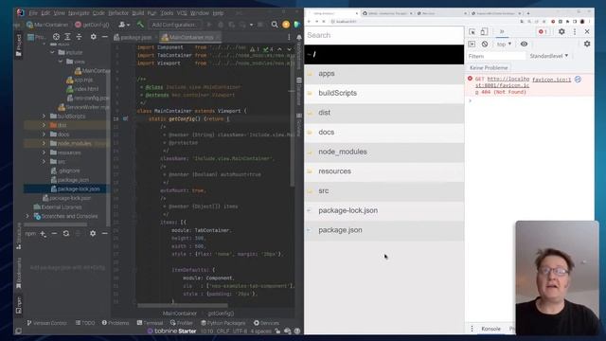Screen dimensions: 606x341
Task: Open the Add Configuration dropdown
Action: click(x=174, y=25)
